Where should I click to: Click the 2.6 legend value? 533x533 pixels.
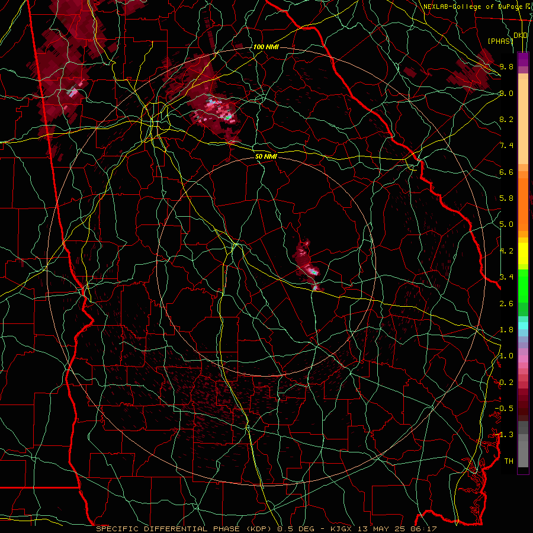[x=506, y=304]
